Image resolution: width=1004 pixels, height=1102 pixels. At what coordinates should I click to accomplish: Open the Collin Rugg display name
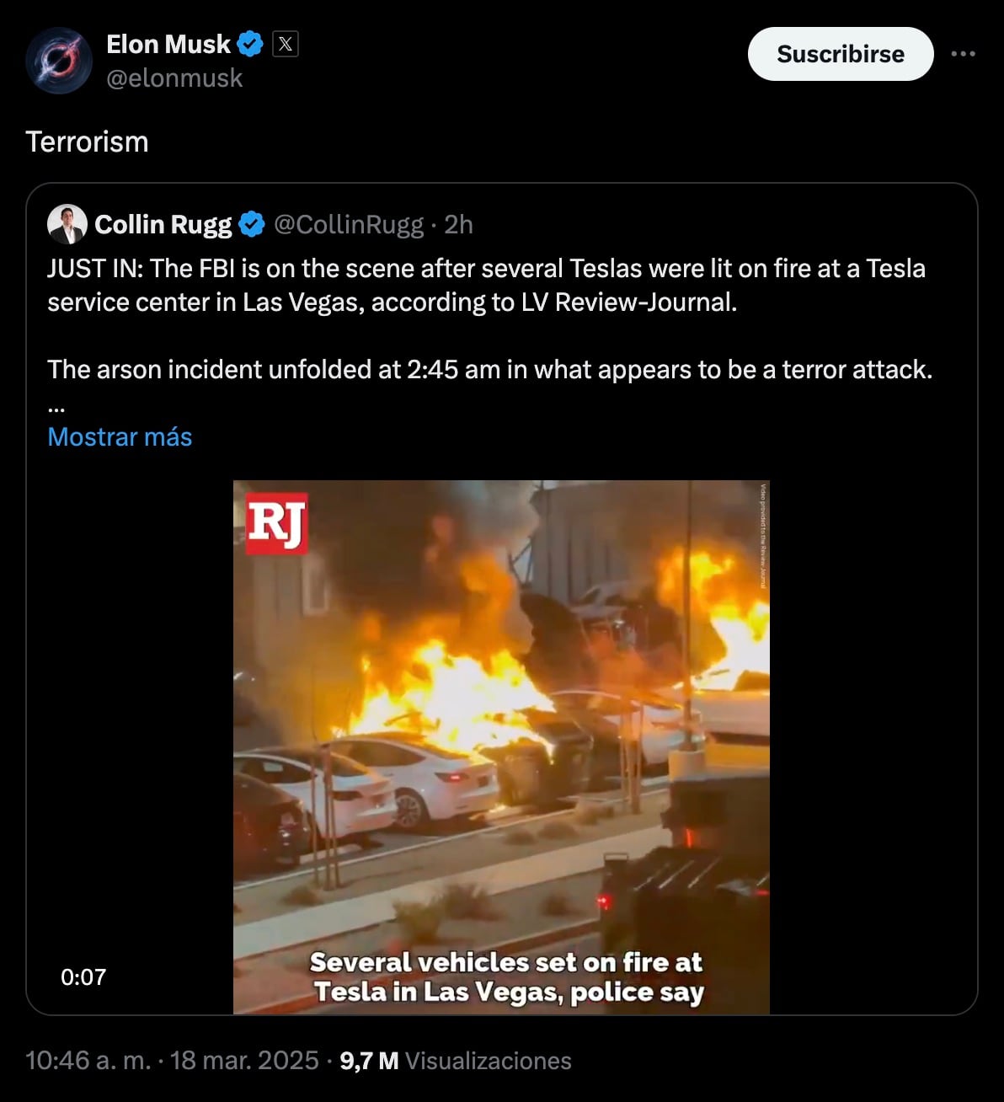pos(163,225)
